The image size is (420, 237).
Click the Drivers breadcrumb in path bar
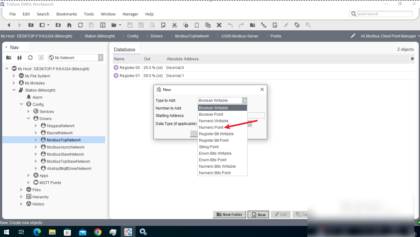(x=157, y=36)
